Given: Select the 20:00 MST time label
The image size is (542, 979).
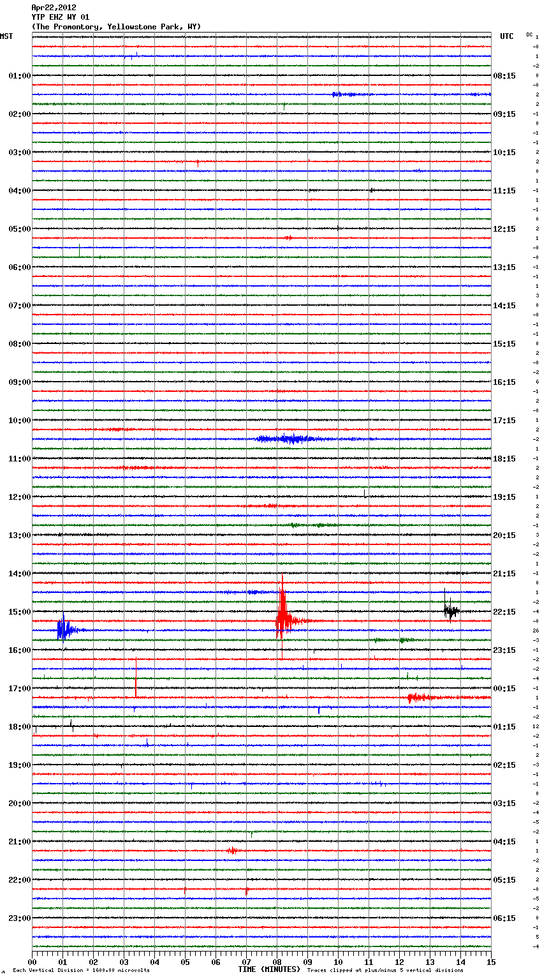Looking at the screenshot, I should click(x=19, y=803).
